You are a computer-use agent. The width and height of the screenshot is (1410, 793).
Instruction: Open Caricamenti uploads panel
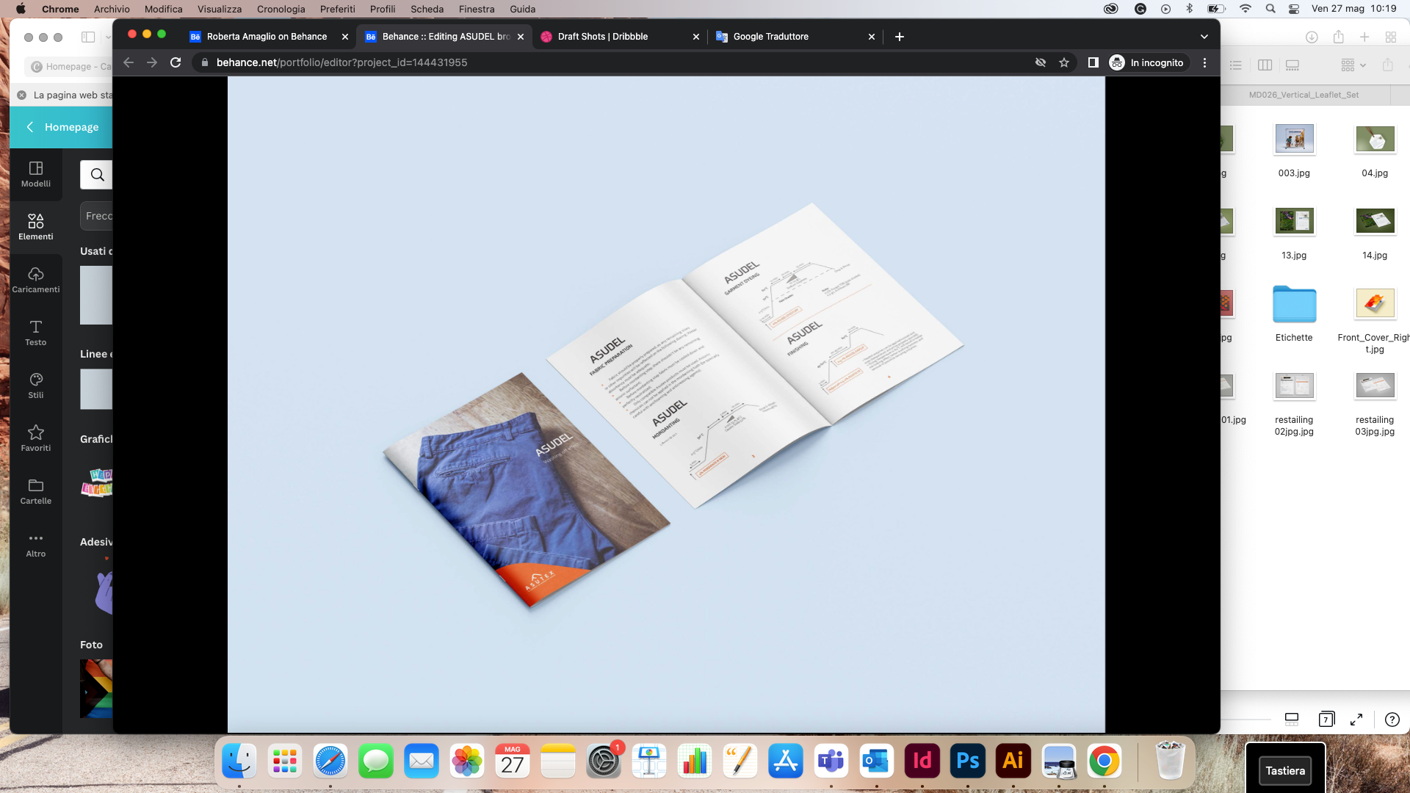tap(35, 280)
